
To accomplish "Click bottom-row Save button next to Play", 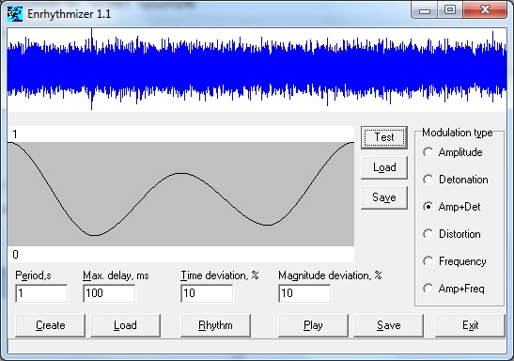I will pyautogui.click(x=388, y=325).
